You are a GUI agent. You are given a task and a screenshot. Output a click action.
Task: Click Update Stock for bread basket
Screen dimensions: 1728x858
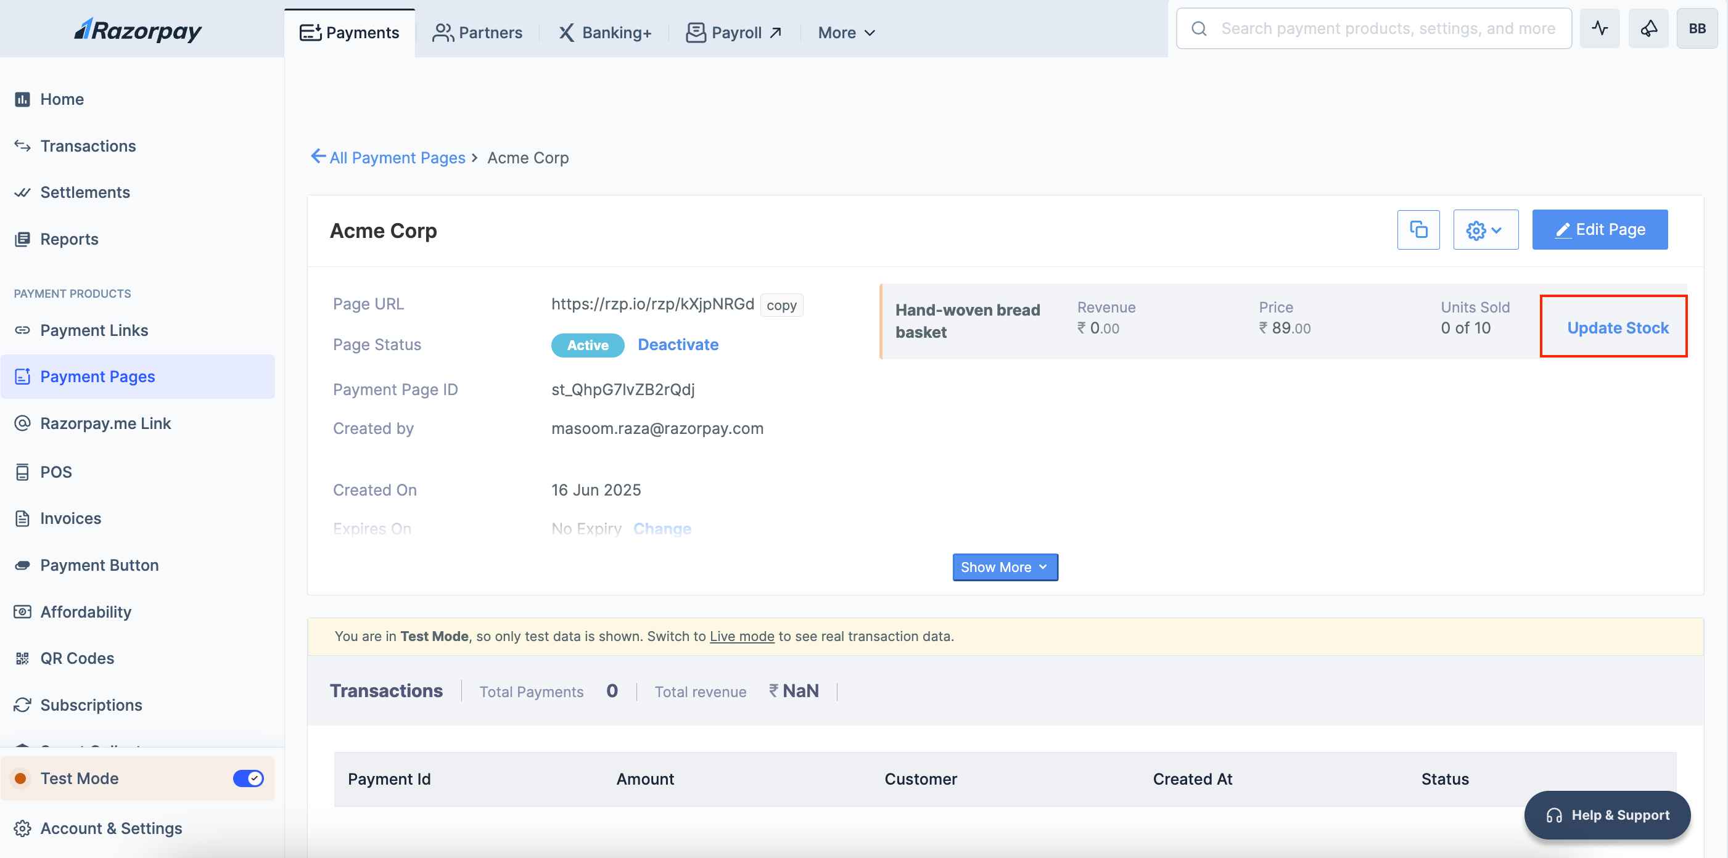point(1618,328)
